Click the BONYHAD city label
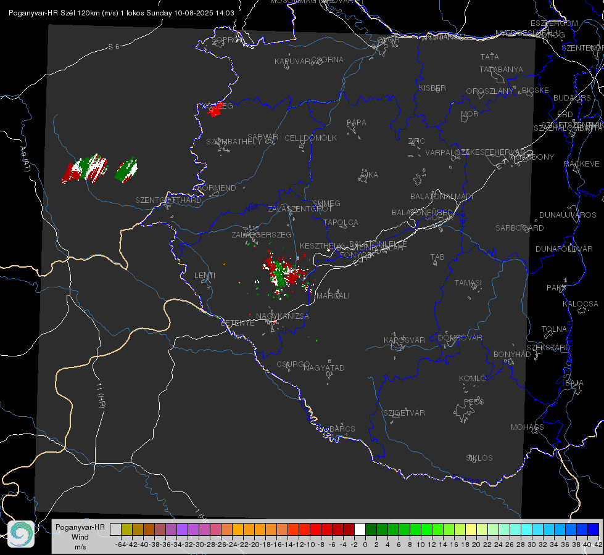Screen dimensions: 604x555 pyautogui.click(x=512, y=355)
